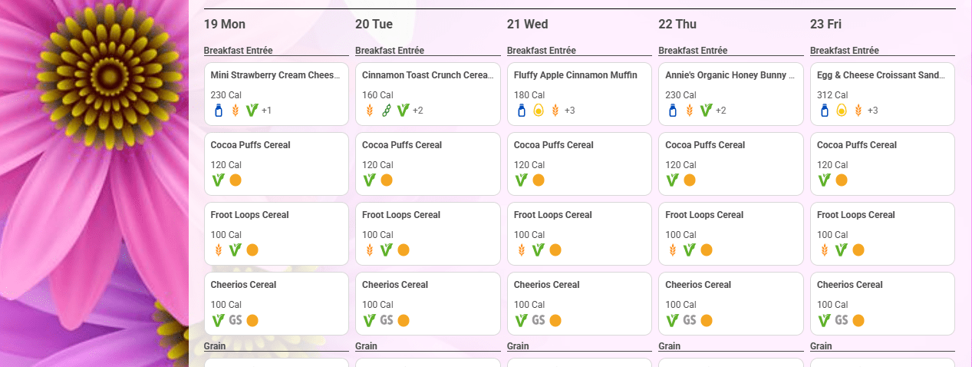Click the Grain section heading under 23 Fri
Image resolution: width=972 pixels, height=367 pixels.
tap(821, 346)
